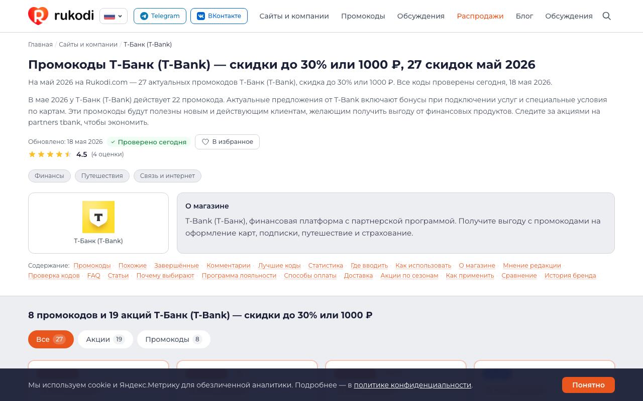643x401 pixels.
Task: Open политике конфиденциальности link in cookie banner
Action: pos(412,385)
